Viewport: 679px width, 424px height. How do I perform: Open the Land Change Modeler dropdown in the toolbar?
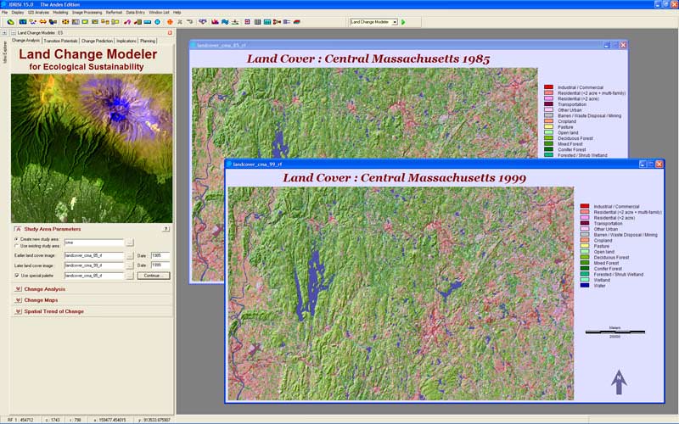(x=395, y=22)
